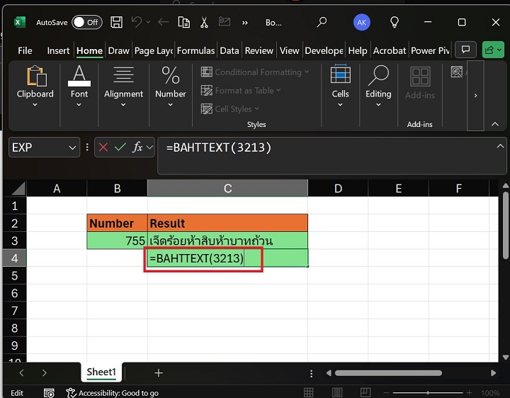Viewport: 510px width, 398px height.
Task: Confirm formula with the Enter checkmark
Action: click(120, 148)
